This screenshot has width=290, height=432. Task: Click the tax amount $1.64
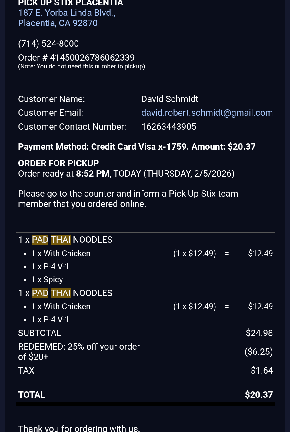pyautogui.click(x=262, y=371)
